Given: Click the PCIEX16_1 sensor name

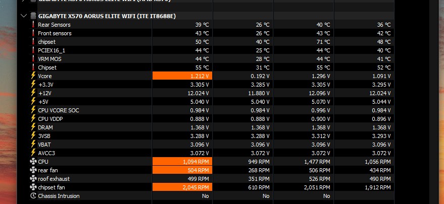Looking at the screenshot, I should [52, 50].
